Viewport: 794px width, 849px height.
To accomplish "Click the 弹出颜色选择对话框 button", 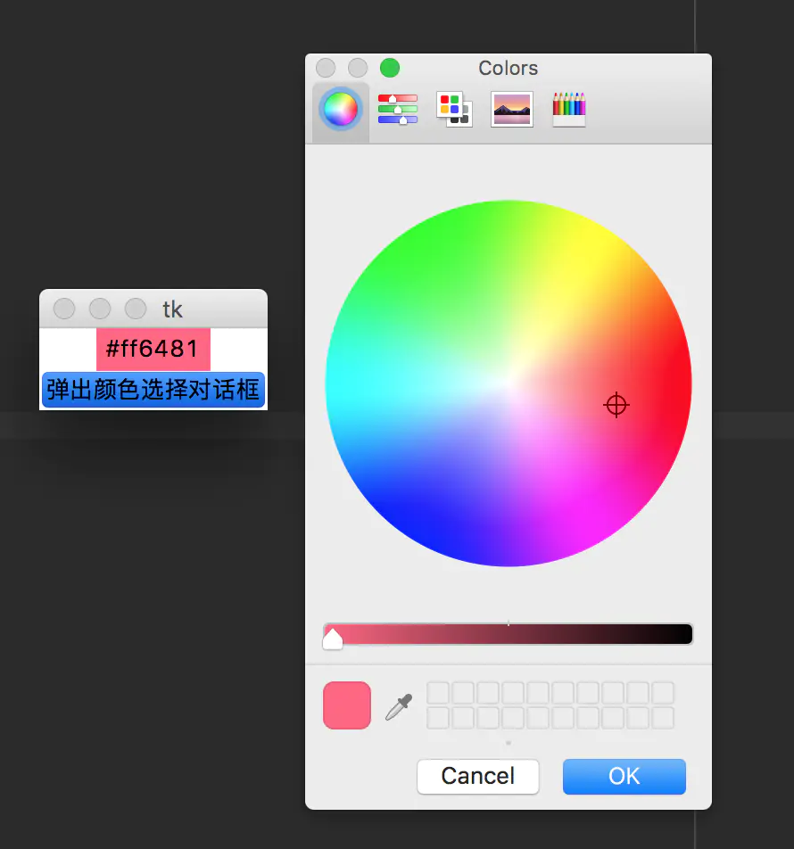I will pyautogui.click(x=153, y=391).
